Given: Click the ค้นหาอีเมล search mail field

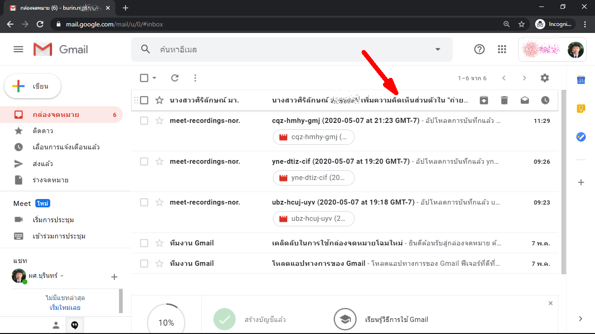Looking at the screenshot, I should point(288,49).
